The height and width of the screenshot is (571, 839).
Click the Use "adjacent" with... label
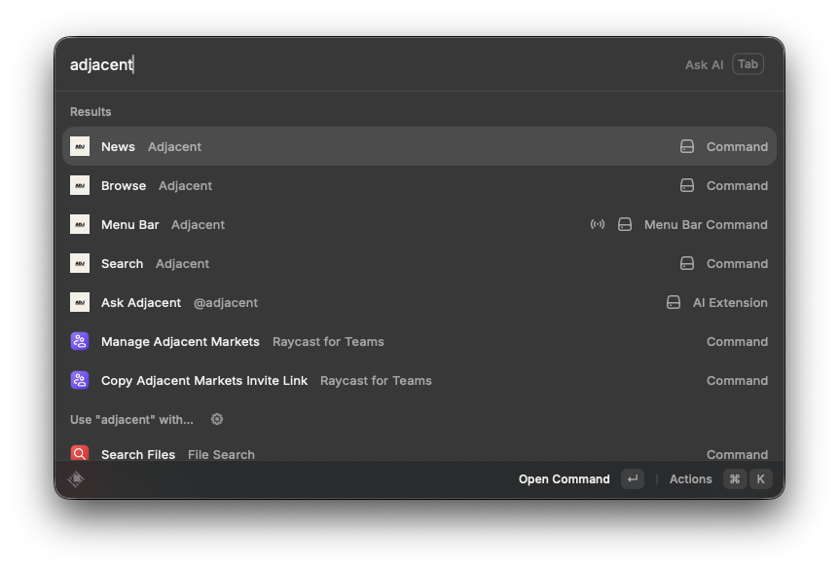[x=131, y=419]
